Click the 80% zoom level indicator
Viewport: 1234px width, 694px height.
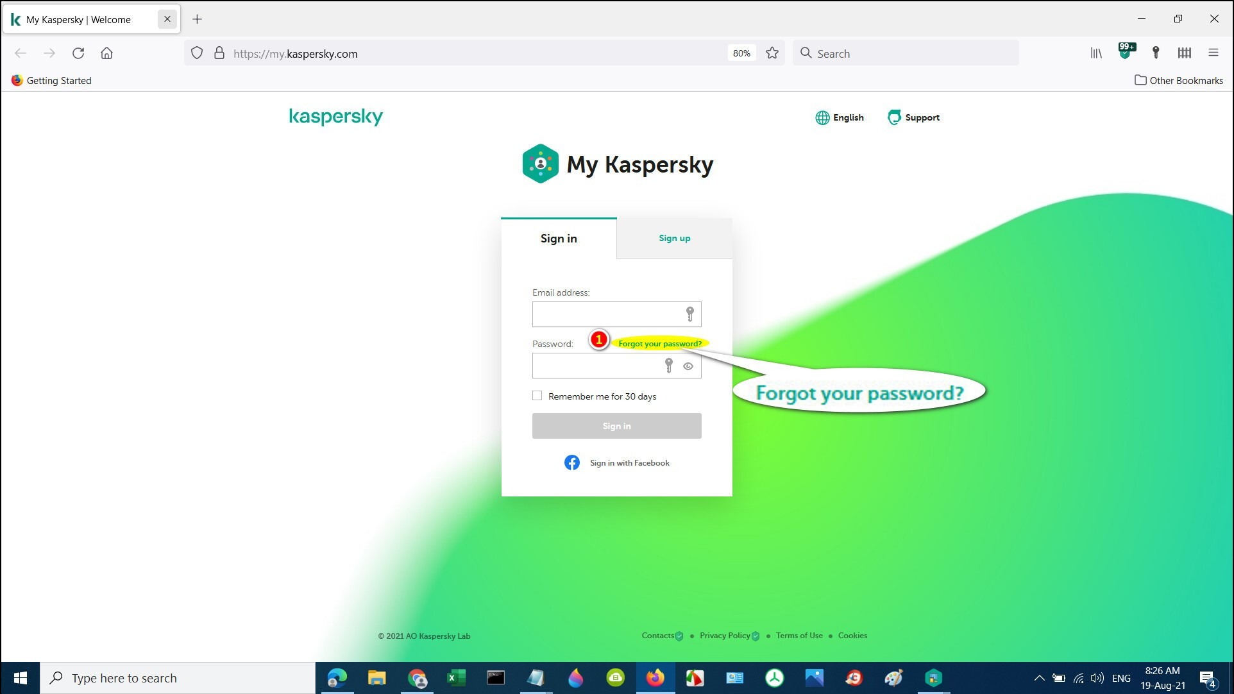[741, 53]
